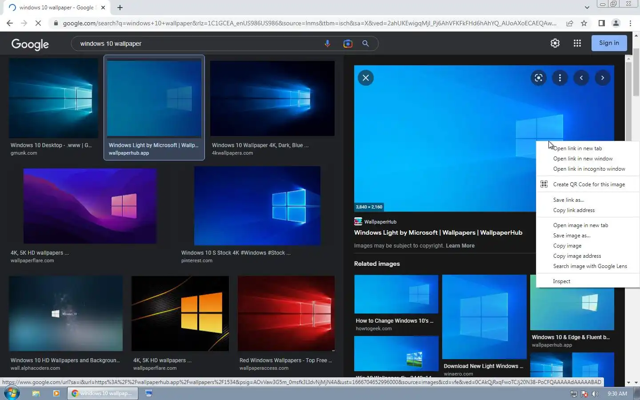
Task: Open the media player taskbar icon
Action: [x=56, y=393]
